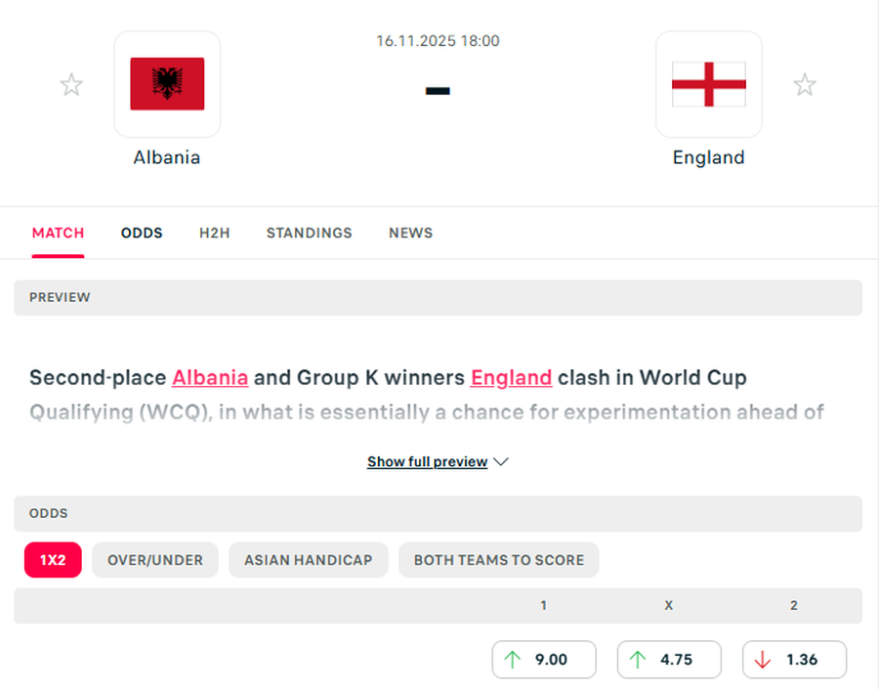
Task: Favorite England with the star icon
Action: click(x=804, y=85)
